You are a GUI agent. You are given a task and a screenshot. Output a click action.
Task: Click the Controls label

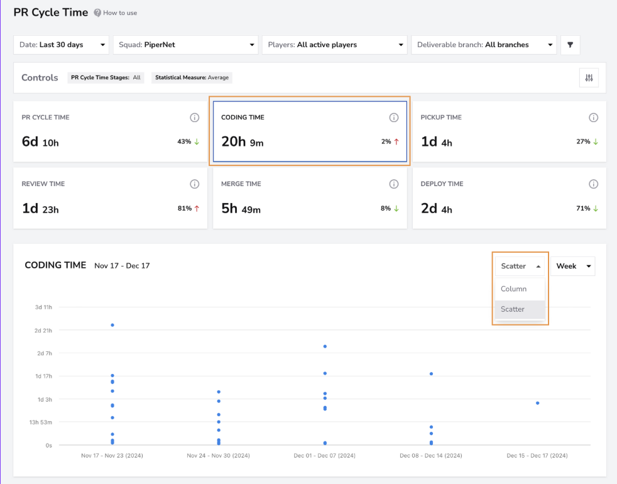[40, 77]
